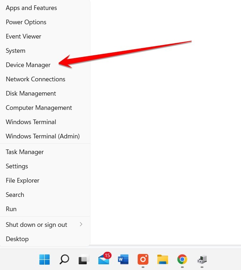241x270 pixels.
Task: Open File Explorer folder icon on taskbar
Action: click(163, 259)
